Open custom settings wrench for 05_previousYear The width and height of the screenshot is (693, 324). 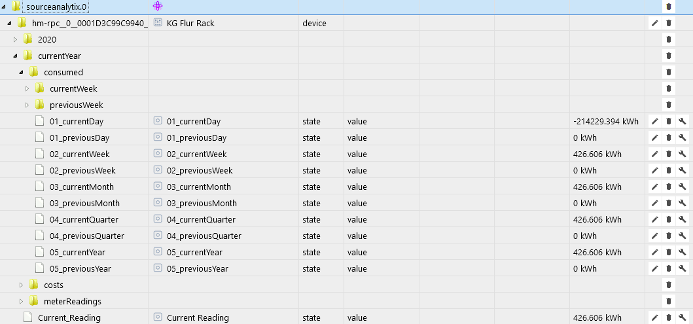click(x=682, y=268)
